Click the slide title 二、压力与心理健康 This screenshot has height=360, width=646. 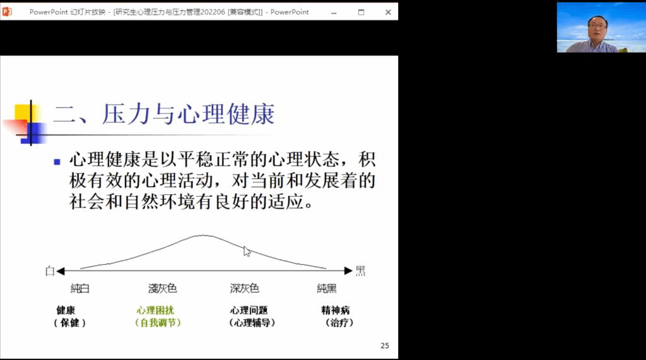point(165,114)
